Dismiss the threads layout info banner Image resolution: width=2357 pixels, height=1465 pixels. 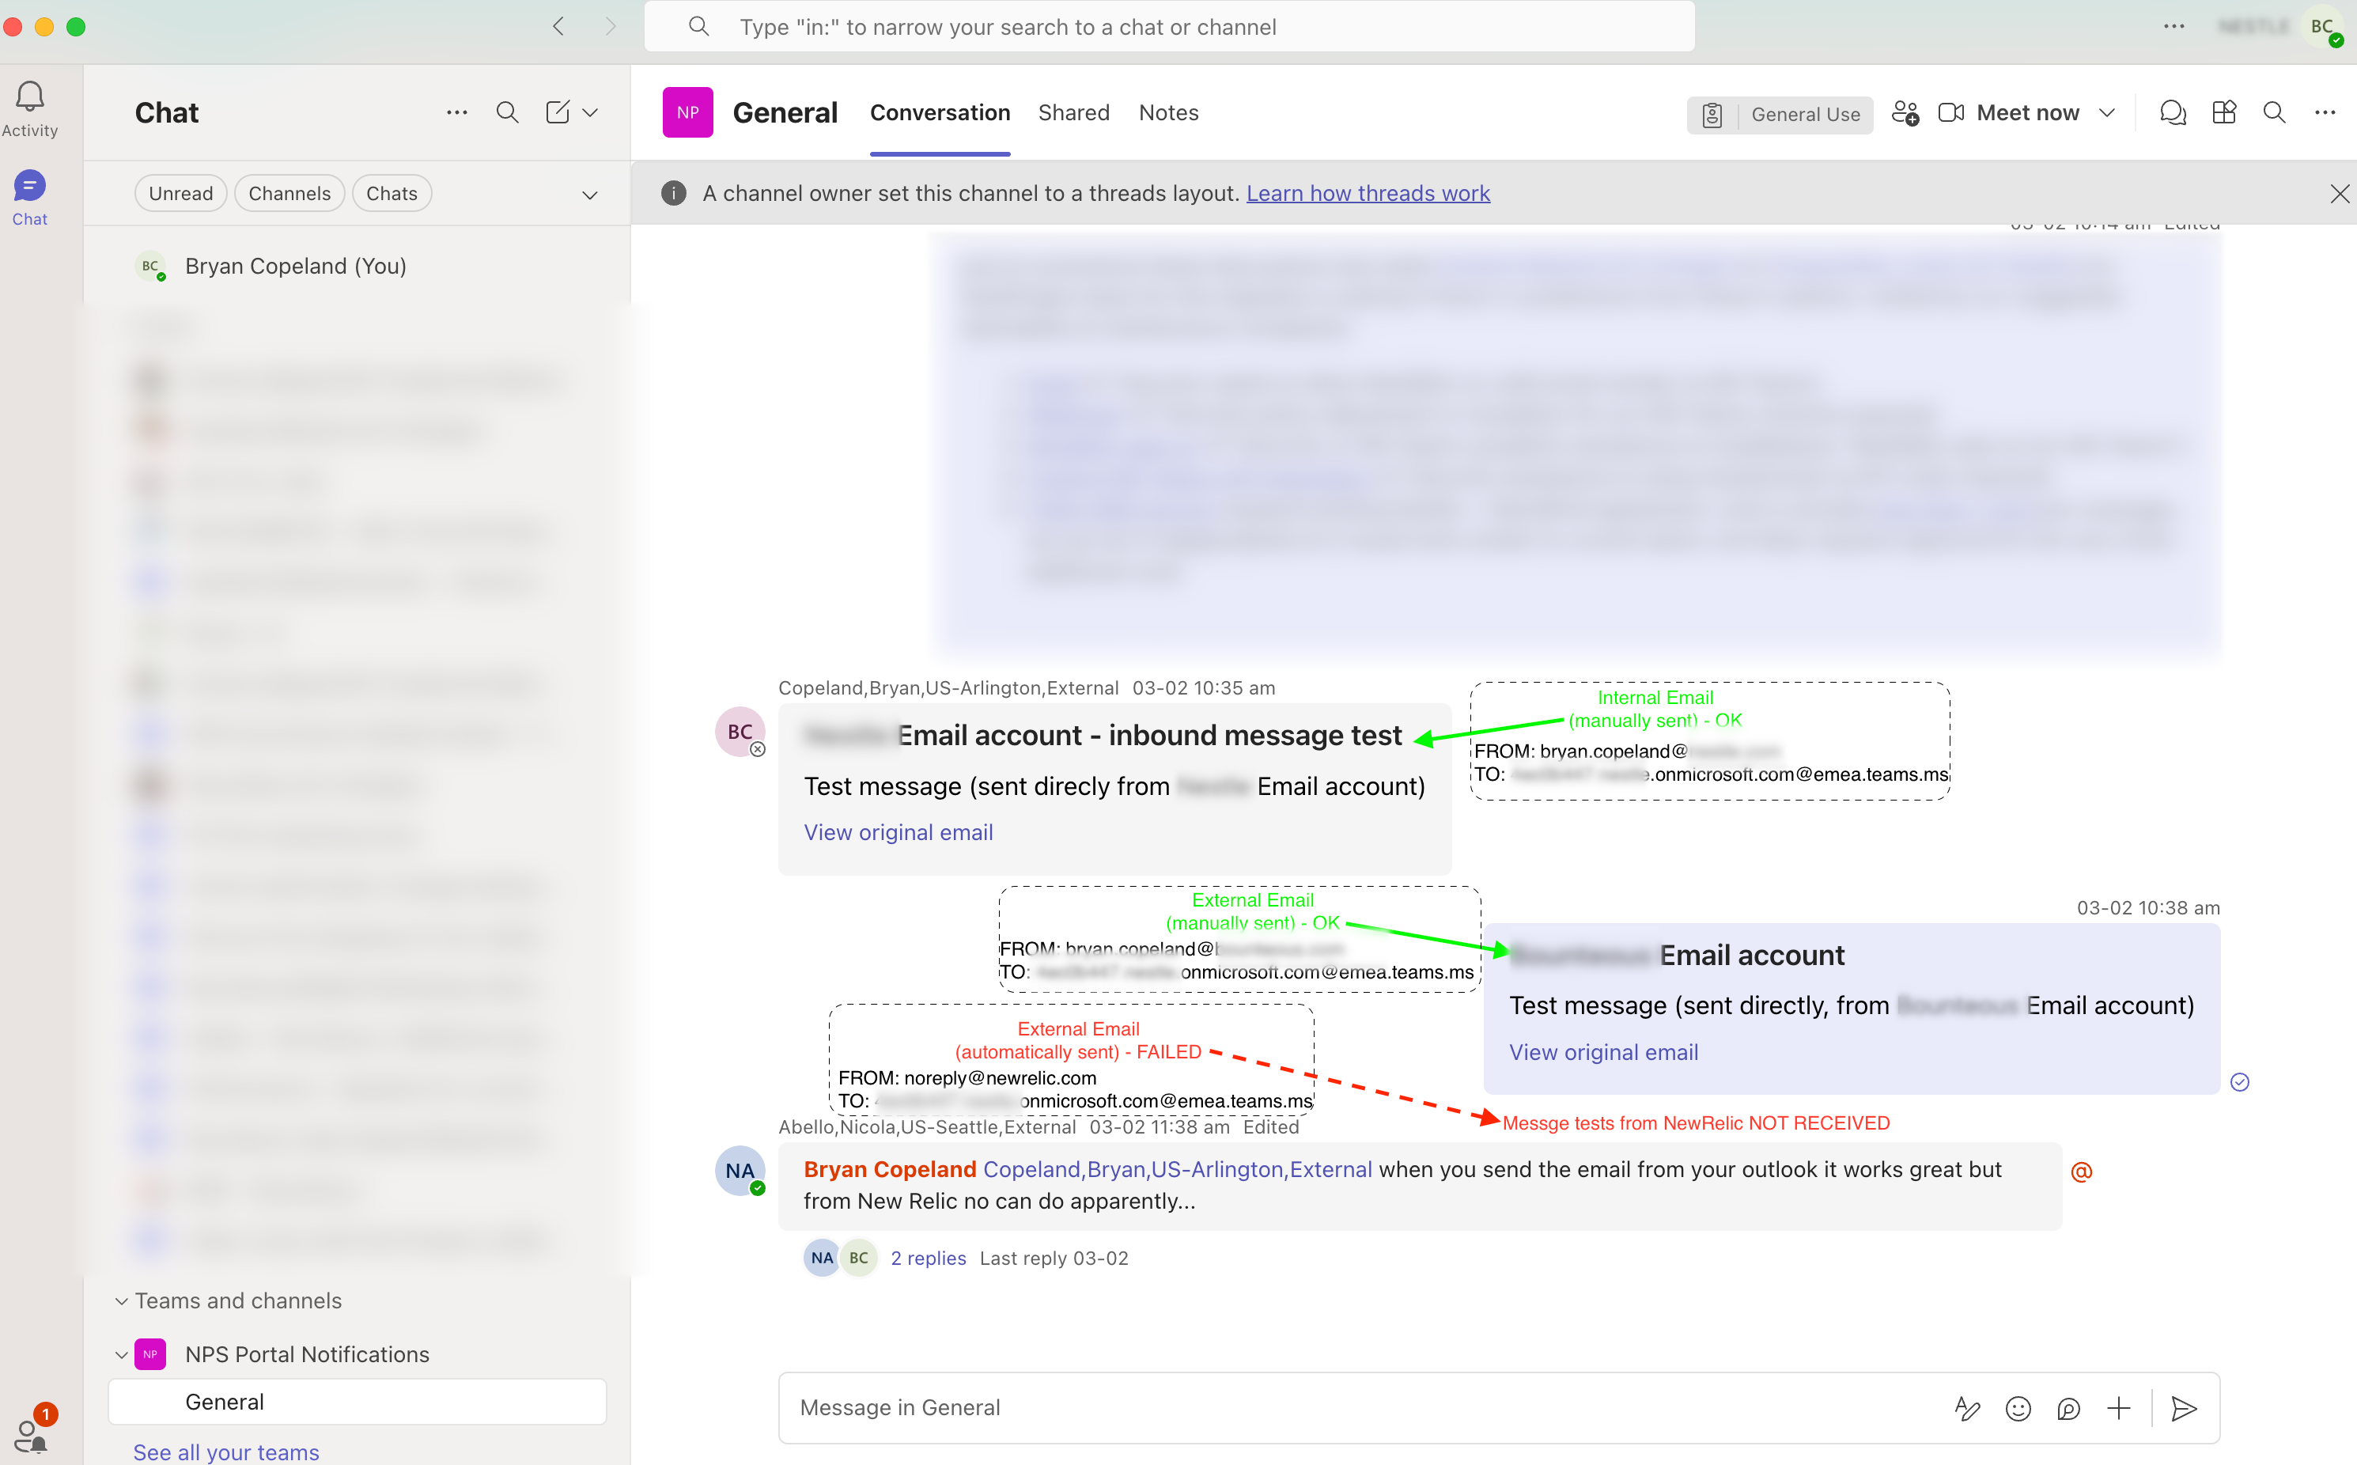tap(2340, 194)
